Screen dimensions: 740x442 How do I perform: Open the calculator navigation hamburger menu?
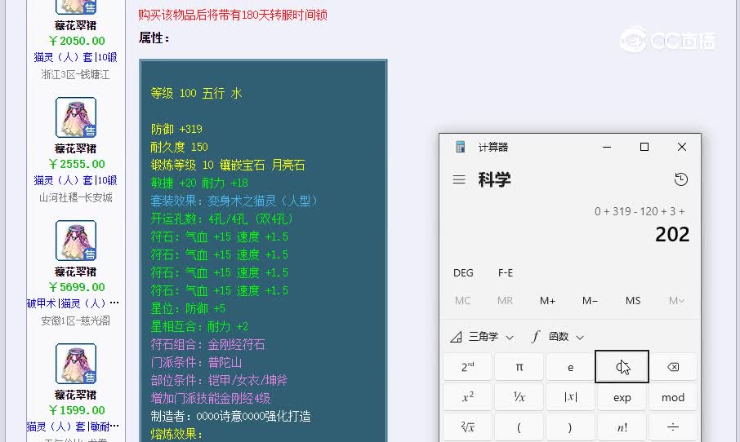click(459, 179)
